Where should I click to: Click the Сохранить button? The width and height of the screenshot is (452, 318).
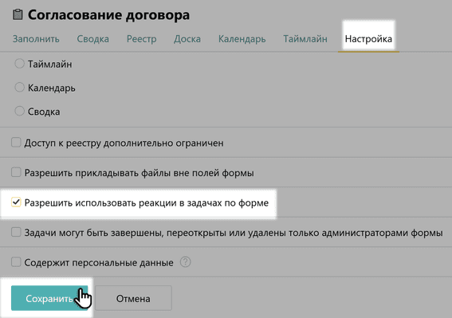point(49,298)
